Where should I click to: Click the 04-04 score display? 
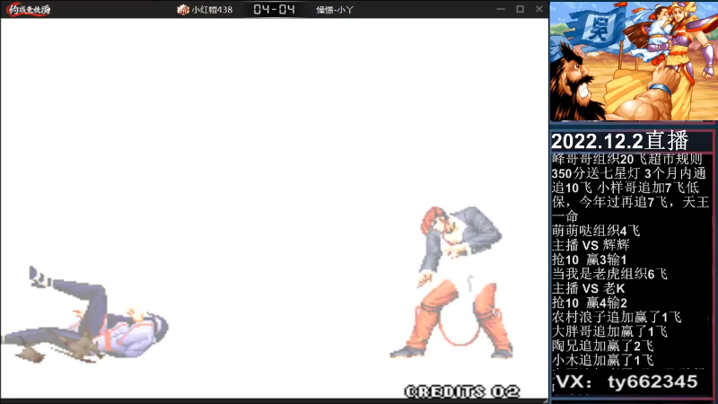tap(274, 9)
